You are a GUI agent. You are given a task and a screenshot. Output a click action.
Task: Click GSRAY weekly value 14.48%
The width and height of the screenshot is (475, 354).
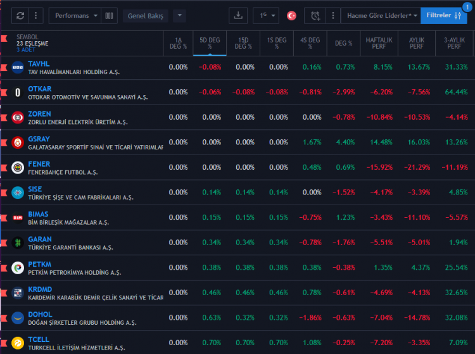(x=381, y=142)
